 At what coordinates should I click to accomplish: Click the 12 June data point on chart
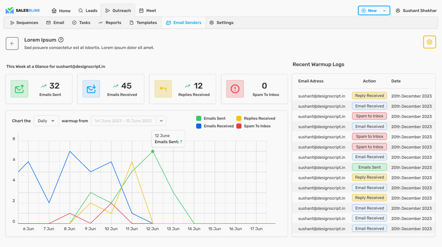153,151
